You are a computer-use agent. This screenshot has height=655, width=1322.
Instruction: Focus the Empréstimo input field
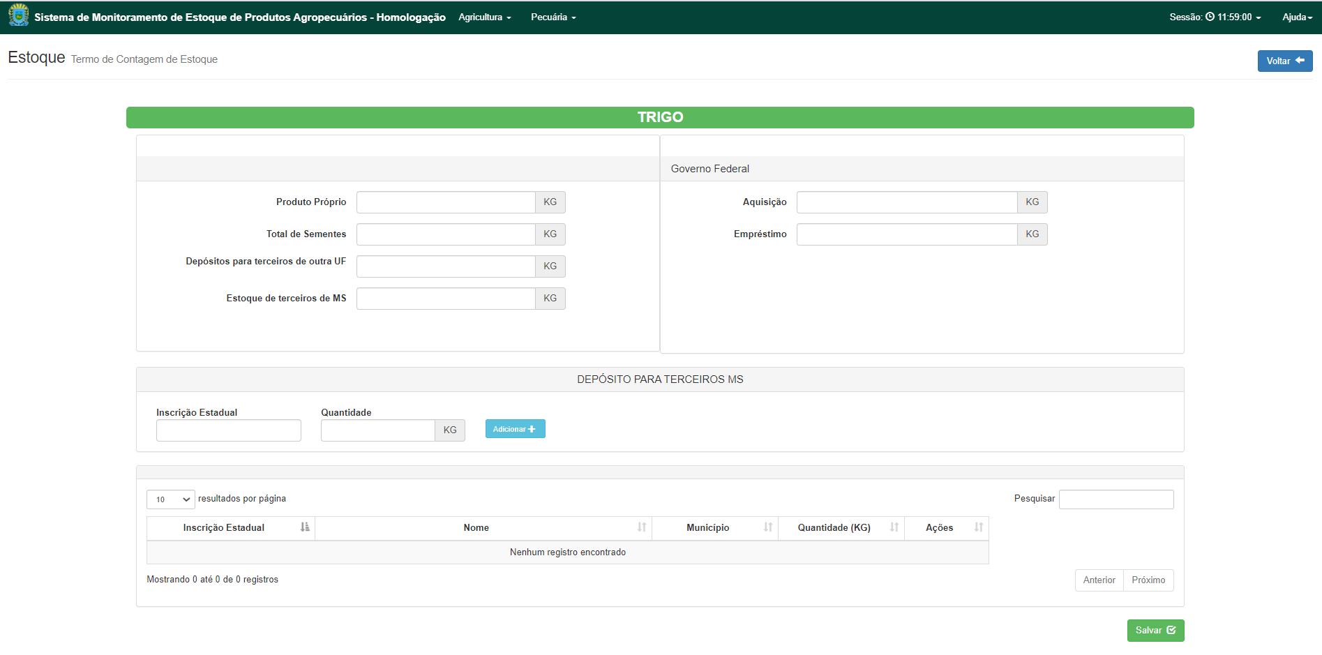pyautogui.click(x=907, y=234)
